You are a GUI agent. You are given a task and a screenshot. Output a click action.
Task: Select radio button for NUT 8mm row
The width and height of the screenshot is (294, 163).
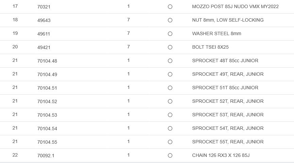point(170,20)
